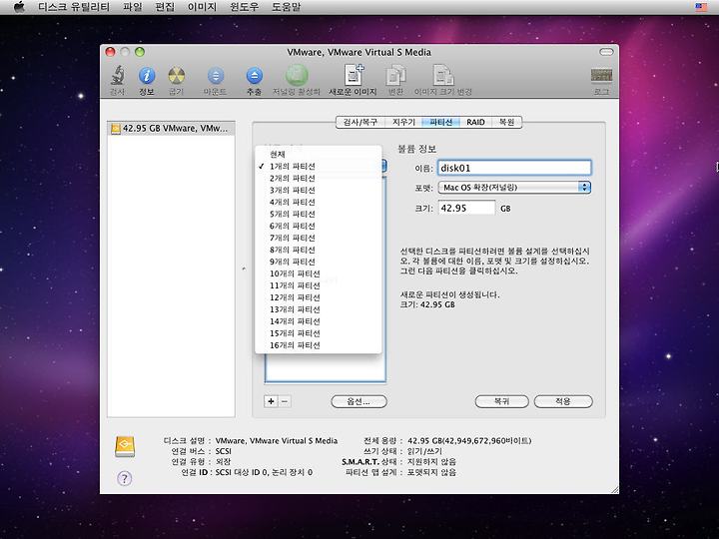Open the 이미지 menu
Screen dimensions: 719x539
click(x=202, y=7)
